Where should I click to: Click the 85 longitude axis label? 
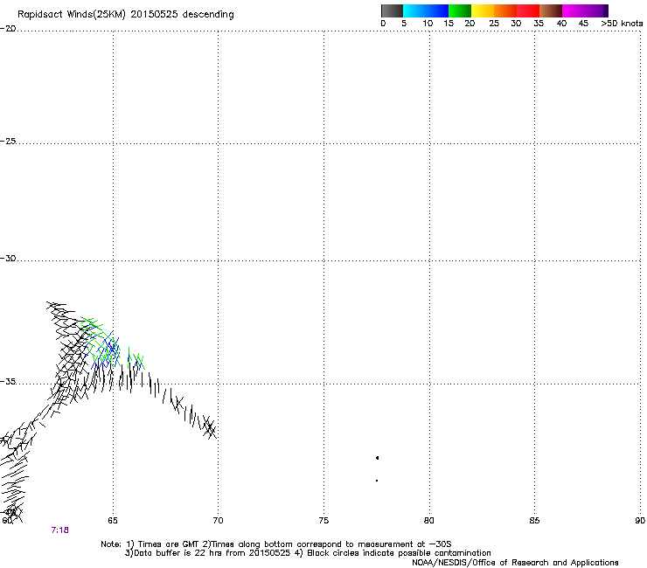pos(534,521)
